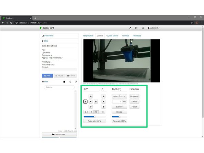This screenshot has height=153, width=204.
Task: Open Chrome menu three dots
Action: click(x=201, y=23)
